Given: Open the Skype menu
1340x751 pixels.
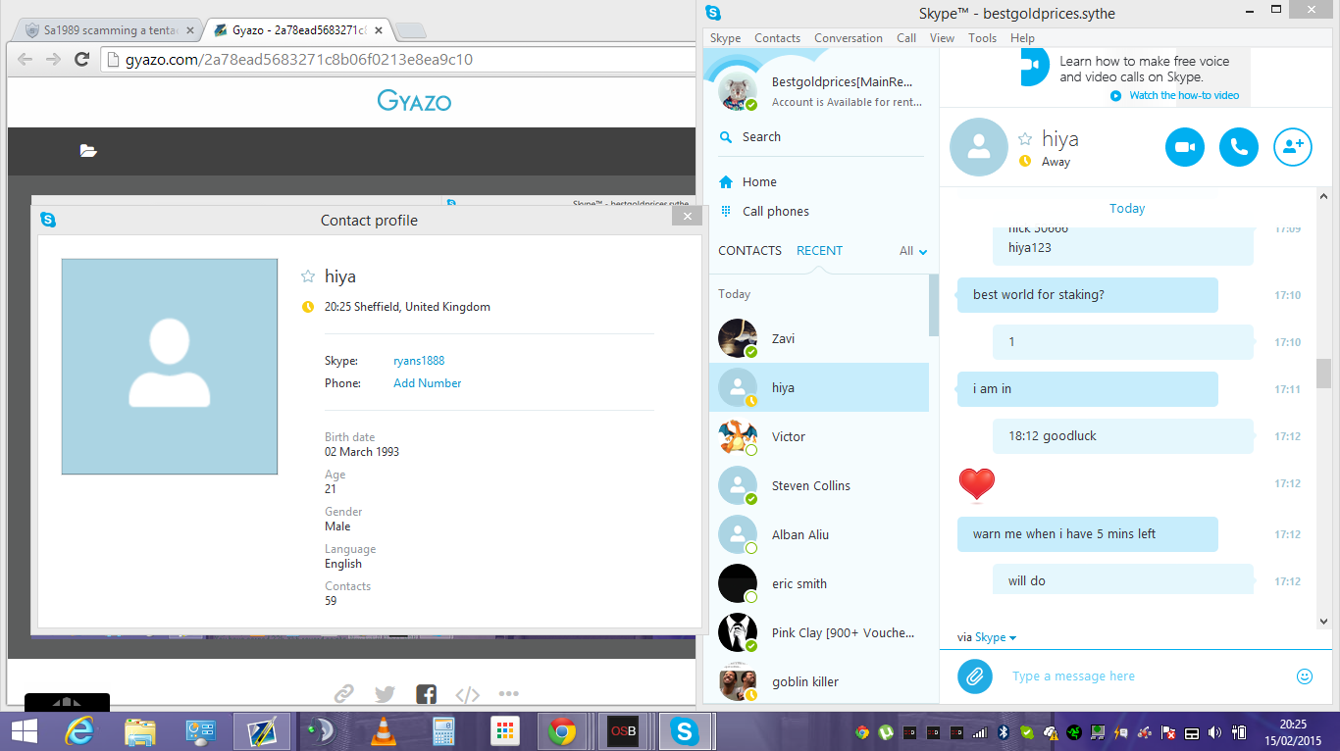Looking at the screenshot, I should (725, 38).
